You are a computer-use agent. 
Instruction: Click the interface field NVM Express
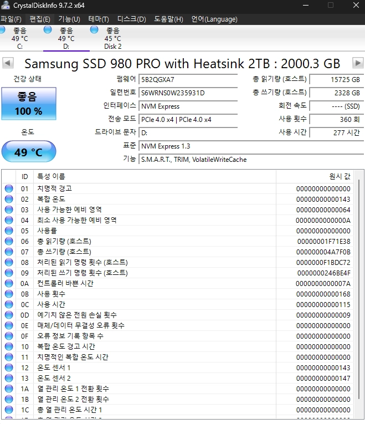[x=188, y=106]
